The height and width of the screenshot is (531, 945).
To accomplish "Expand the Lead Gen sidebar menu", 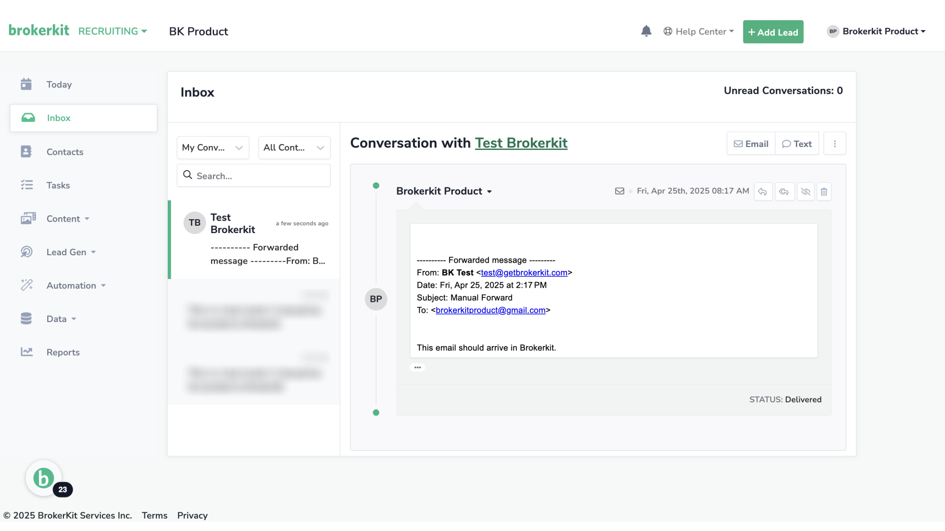I will [71, 252].
